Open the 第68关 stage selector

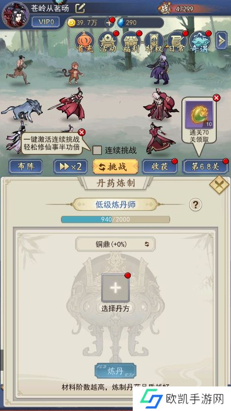(x=205, y=167)
